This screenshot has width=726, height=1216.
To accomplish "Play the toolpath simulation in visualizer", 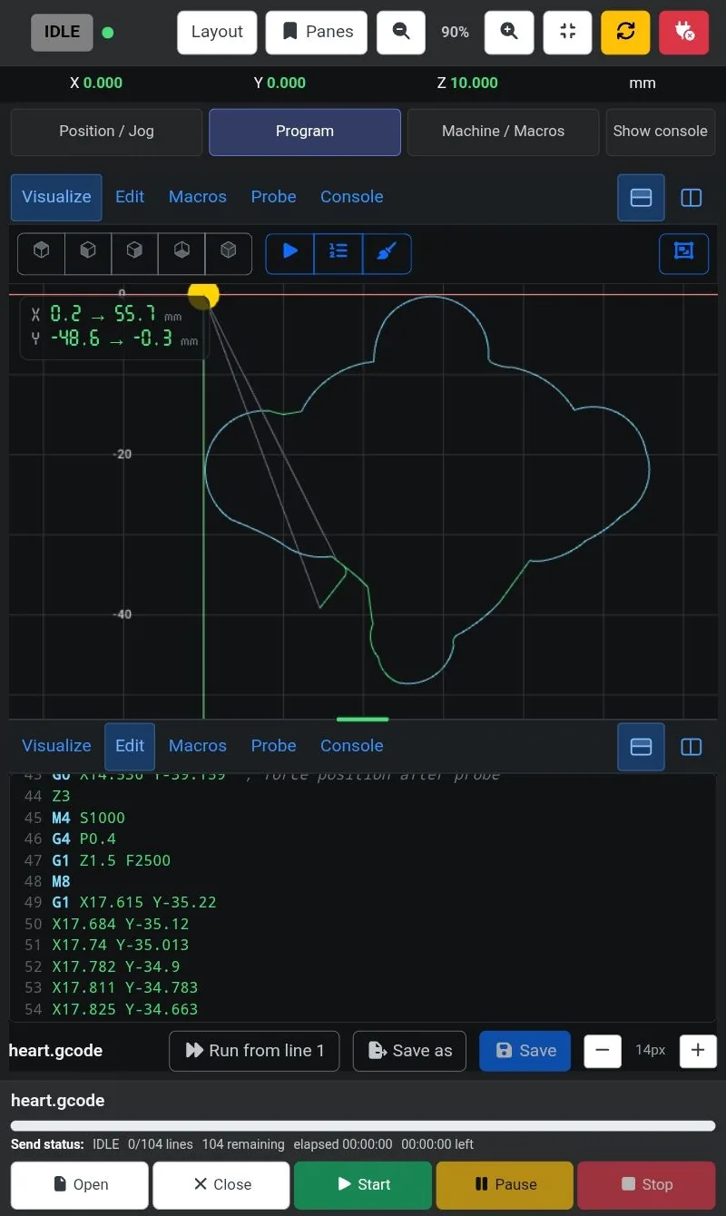I will 290,253.
